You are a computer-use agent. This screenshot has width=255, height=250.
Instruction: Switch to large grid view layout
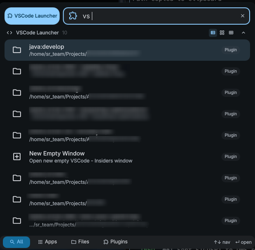pos(222,33)
